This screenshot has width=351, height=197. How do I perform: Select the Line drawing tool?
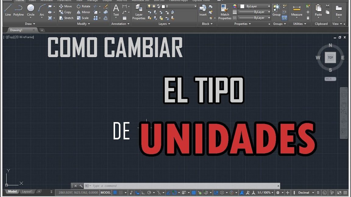click(8, 10)
